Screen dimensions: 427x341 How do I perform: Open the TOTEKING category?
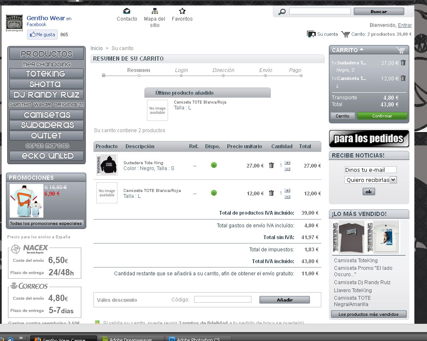(47, 74)
